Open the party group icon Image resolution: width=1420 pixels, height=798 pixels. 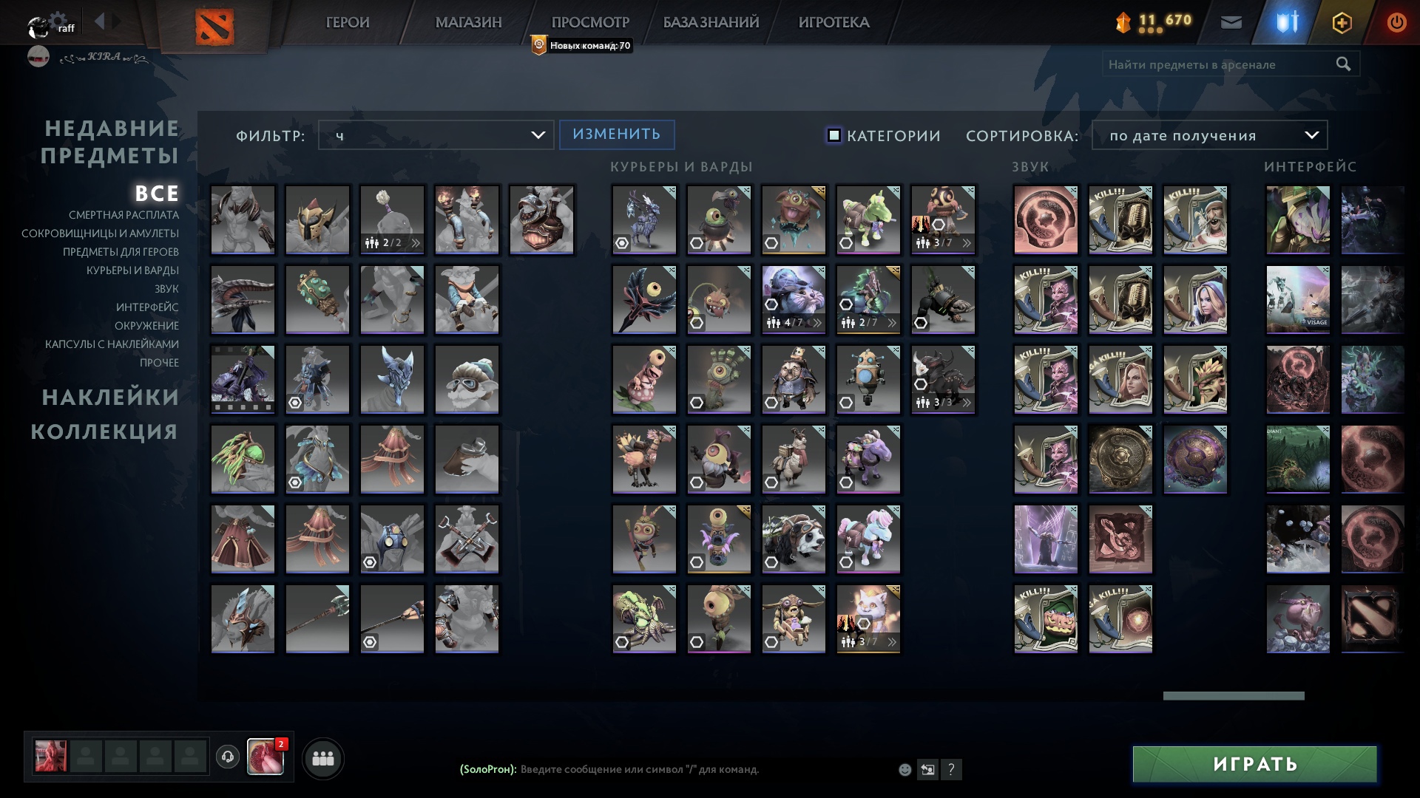(x=323, y=759)
